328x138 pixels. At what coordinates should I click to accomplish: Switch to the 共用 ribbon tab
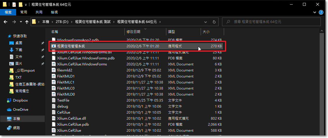[x=39, y=12]
